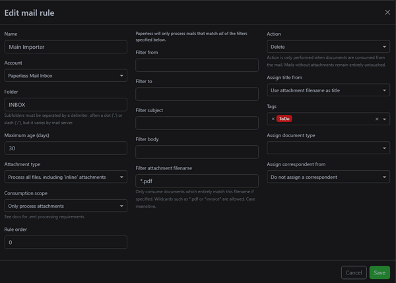Open the Consumption scope dropdown
Screen dimensions: 396x283
point(65,206)
